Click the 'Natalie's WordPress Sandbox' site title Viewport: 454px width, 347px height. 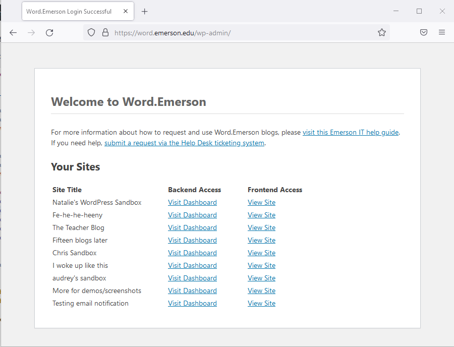tap(97, 203)
